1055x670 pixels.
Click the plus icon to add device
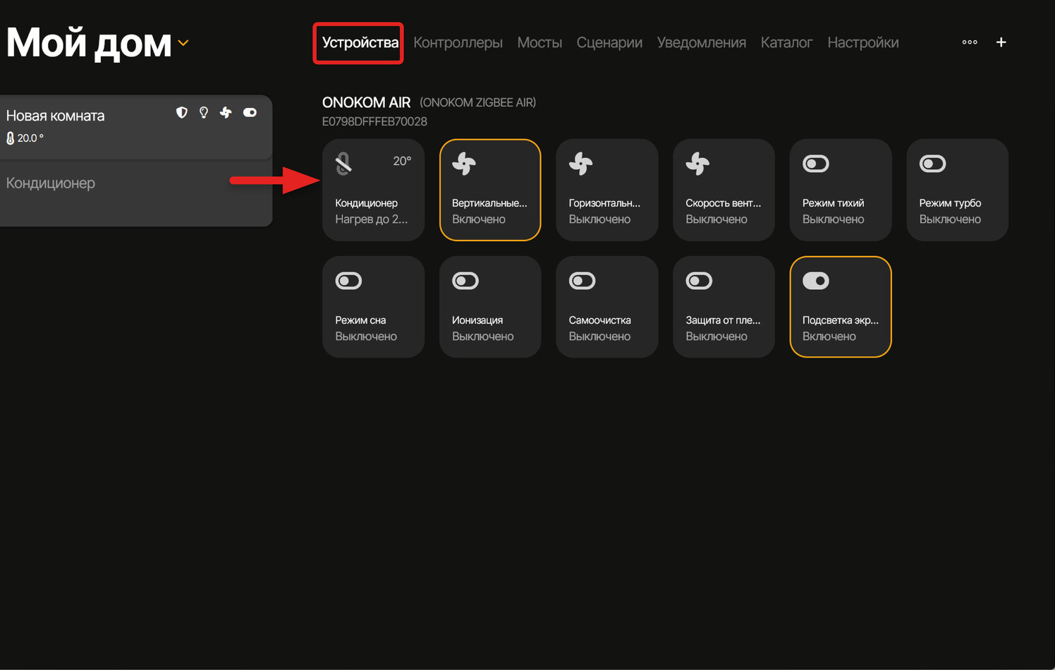pos(1001,42)
